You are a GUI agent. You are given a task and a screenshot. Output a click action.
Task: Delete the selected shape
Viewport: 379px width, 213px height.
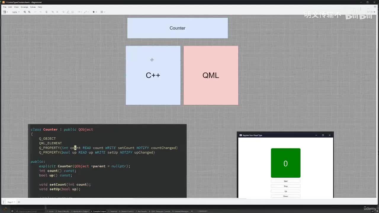click(46, 12)
